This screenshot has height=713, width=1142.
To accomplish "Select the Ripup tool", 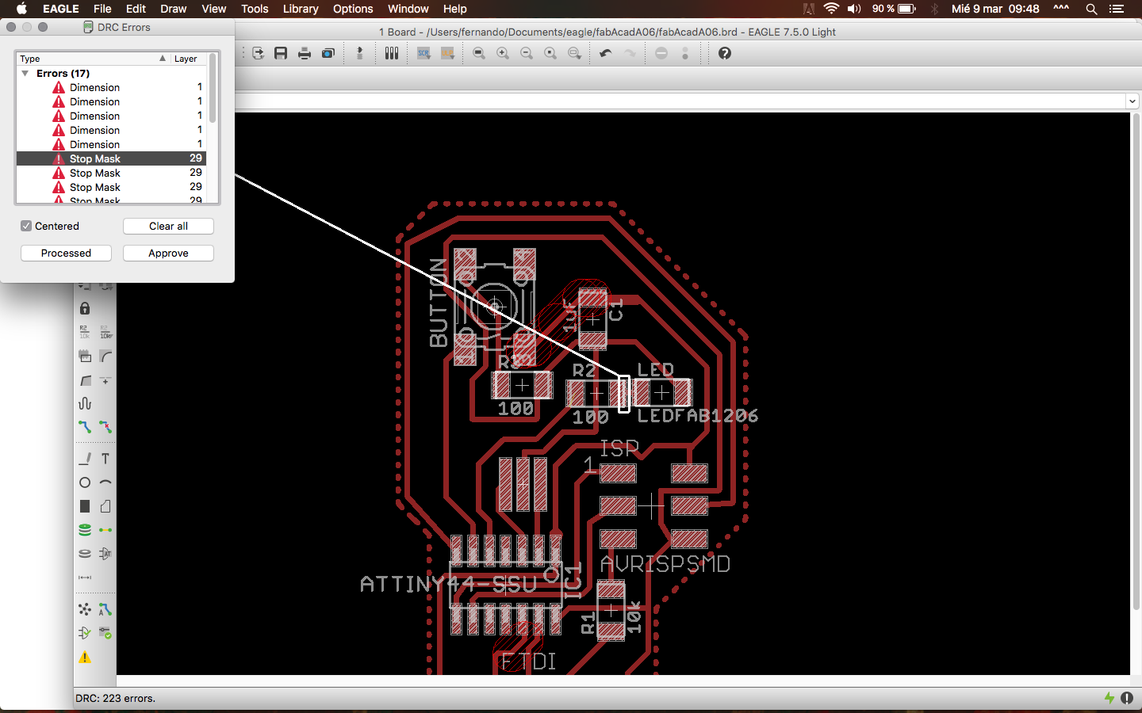I will click(105, 427).
